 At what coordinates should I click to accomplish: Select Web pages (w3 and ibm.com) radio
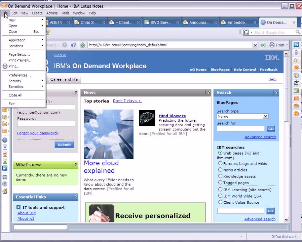[x=220, y=153]
